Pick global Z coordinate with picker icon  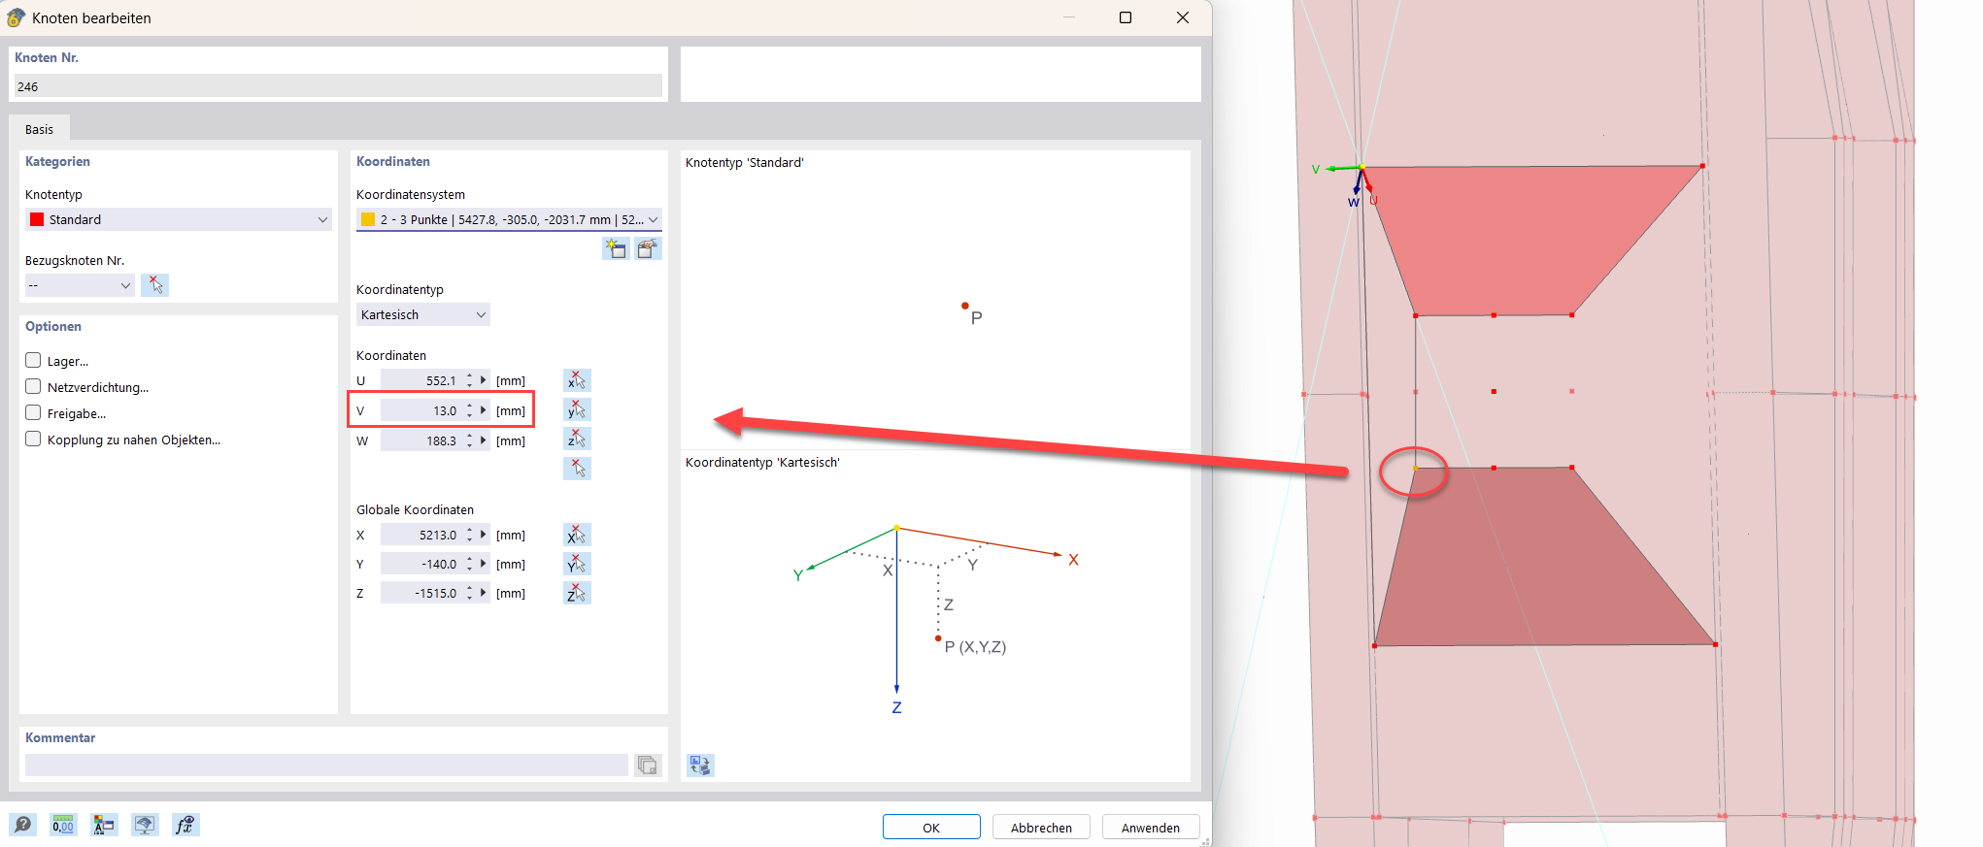click(x=577, y=593)
